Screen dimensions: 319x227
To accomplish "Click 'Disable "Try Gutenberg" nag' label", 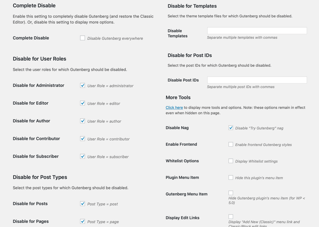I will point(259,128).
